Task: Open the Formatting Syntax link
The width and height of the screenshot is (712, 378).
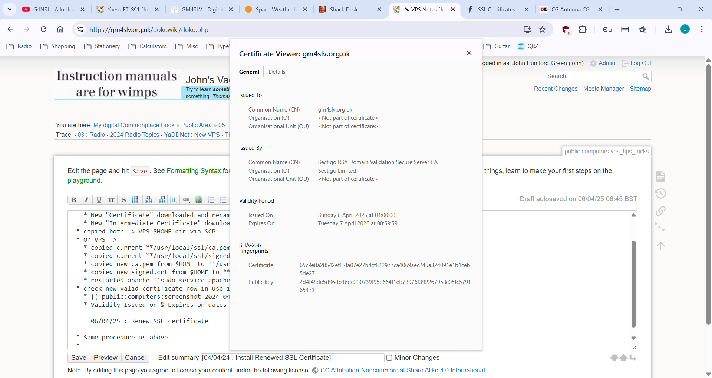Action: tap(194, 171)
